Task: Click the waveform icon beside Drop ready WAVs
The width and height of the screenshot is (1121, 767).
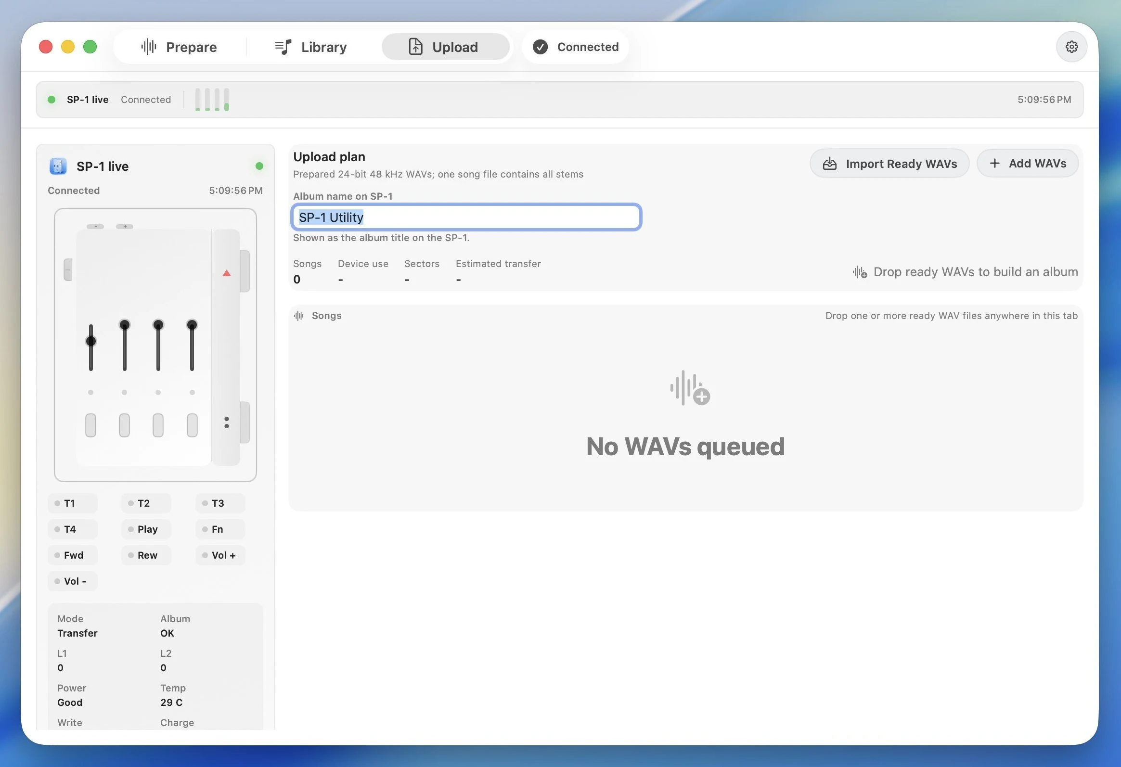Action: pyautogui.click(x=859, y=272)
